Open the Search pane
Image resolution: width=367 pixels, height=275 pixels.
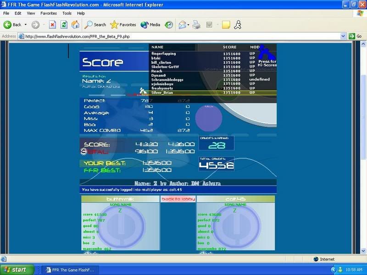[x=95, y=25]
